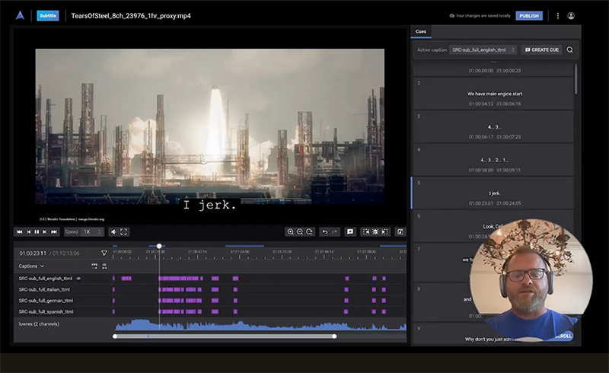Step one frame backward
Viewport: 609px width, 373px height.
[x=28, y=232]
